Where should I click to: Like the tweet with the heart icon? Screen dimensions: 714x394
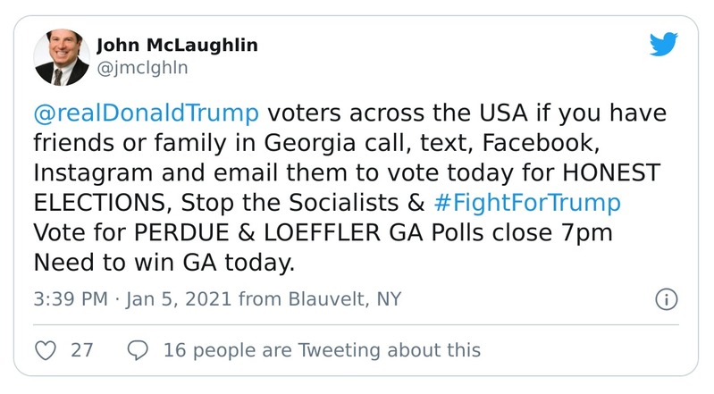[x=45, y=350]
